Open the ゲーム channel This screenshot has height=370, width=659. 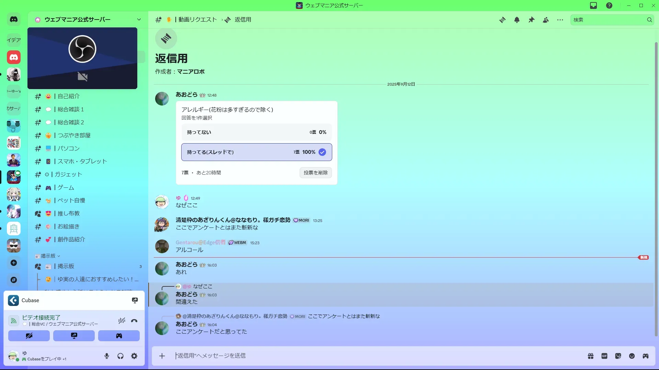click(66, 187)
